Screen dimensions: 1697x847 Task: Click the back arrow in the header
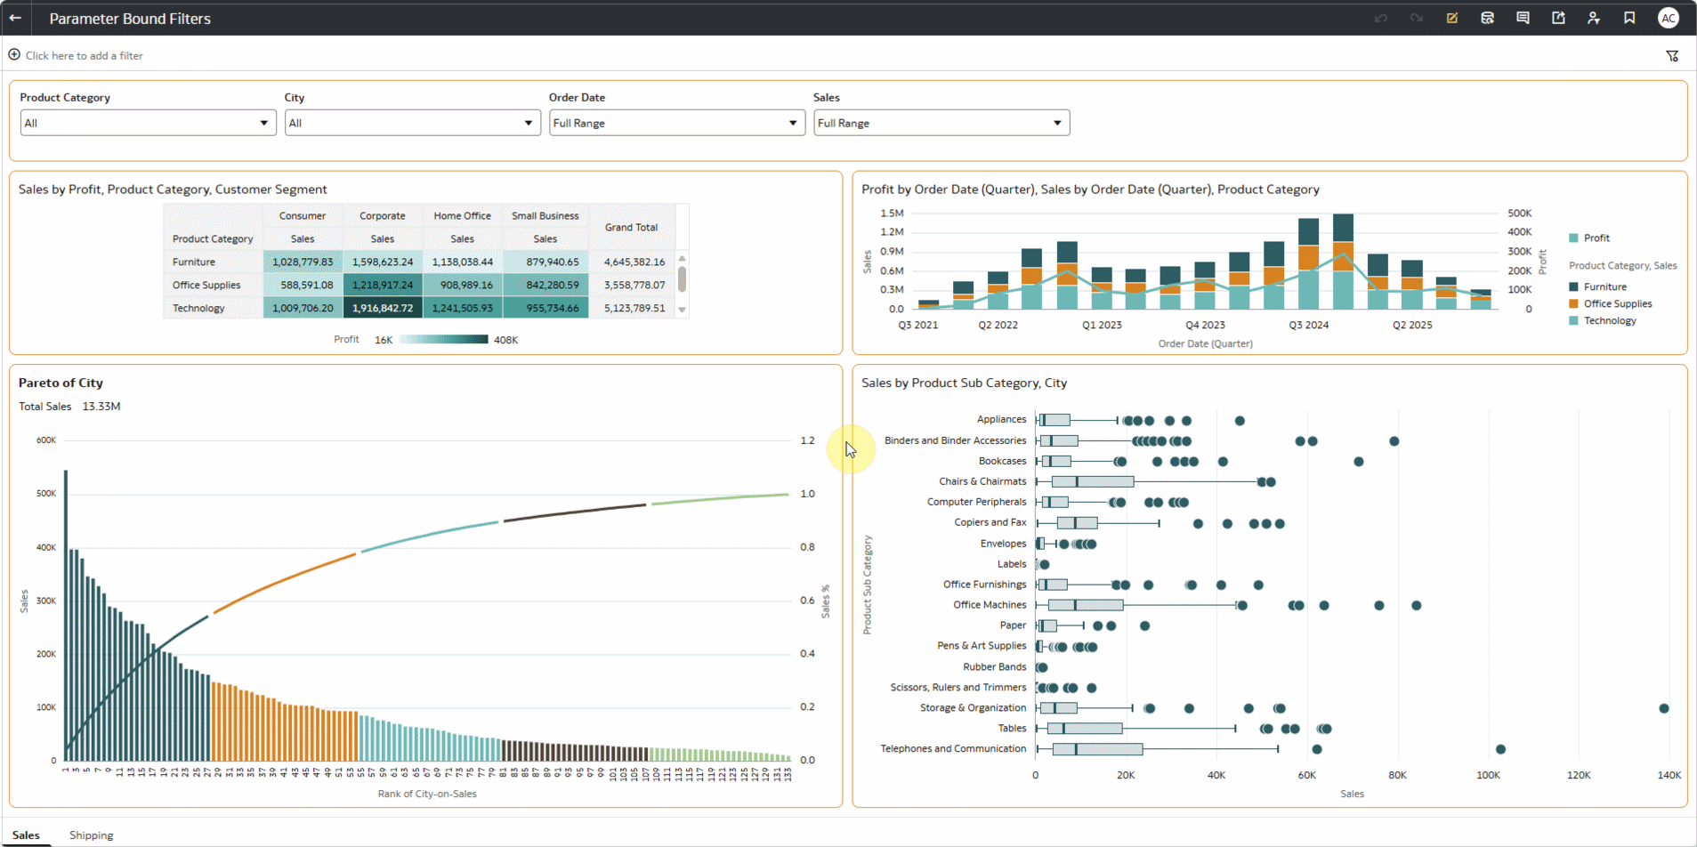click(x=14, y=18)
